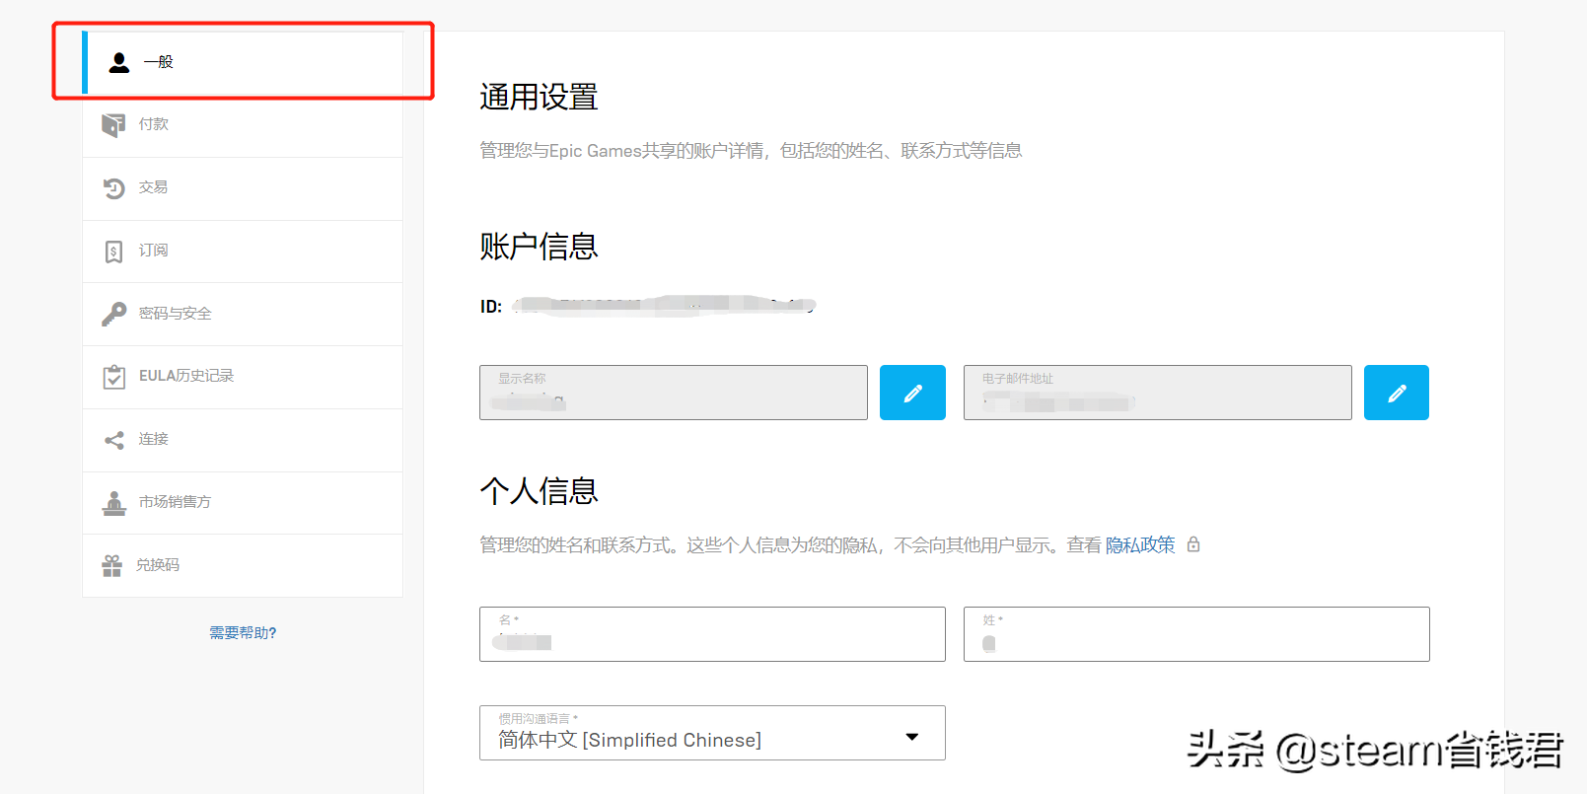Click the clipboard icon for EULA历史记录
This screenshot has height=794, width=1587.
click(x=113, y=377)
